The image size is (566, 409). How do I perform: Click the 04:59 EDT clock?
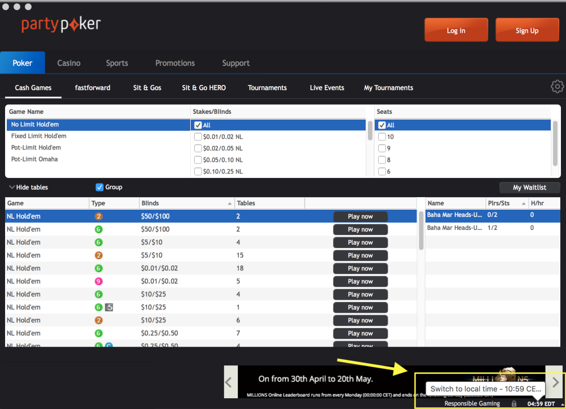tap(541, 404)
